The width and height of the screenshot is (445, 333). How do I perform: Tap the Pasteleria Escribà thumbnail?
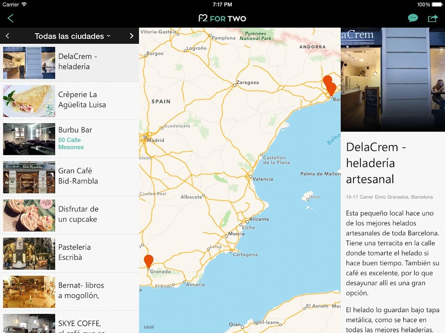pos(29,253)
